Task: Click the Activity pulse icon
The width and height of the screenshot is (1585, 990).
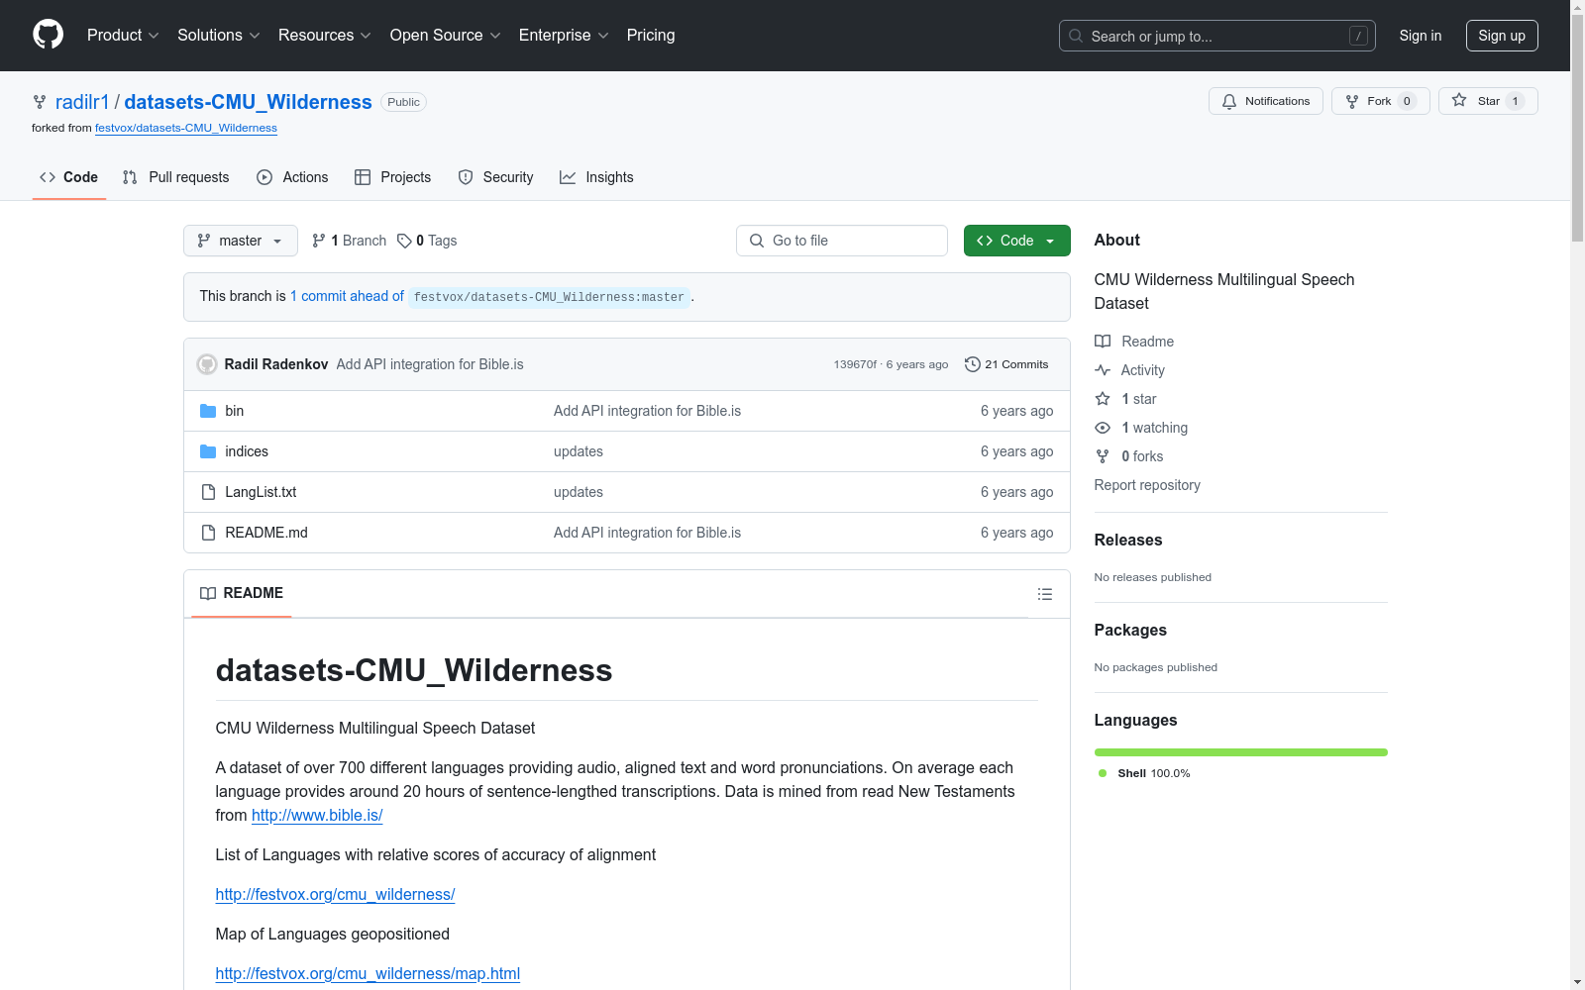Action: point(1103,370)
